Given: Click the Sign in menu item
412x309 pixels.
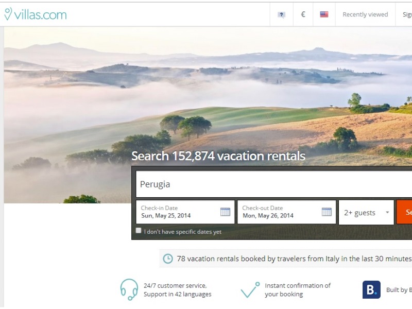Looking at the screenshot, I should 407,14.
